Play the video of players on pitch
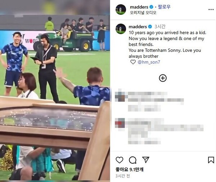 55,91
